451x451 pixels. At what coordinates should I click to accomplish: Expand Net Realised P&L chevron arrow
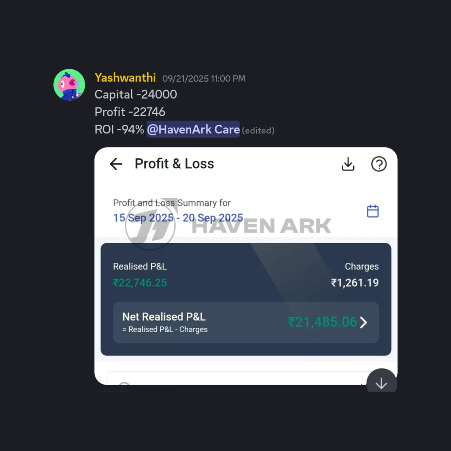coord(363,322)
